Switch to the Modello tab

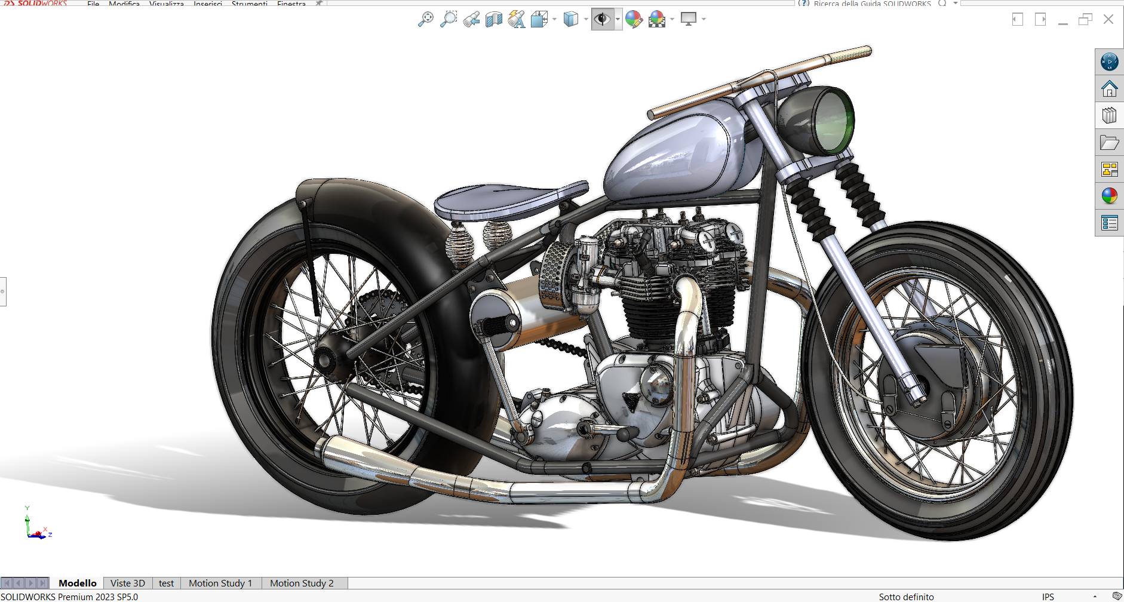78,583
